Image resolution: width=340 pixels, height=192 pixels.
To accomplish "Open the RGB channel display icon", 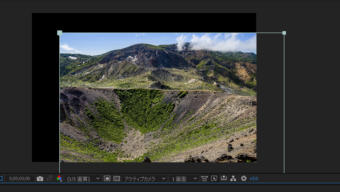I will [59, 178].
